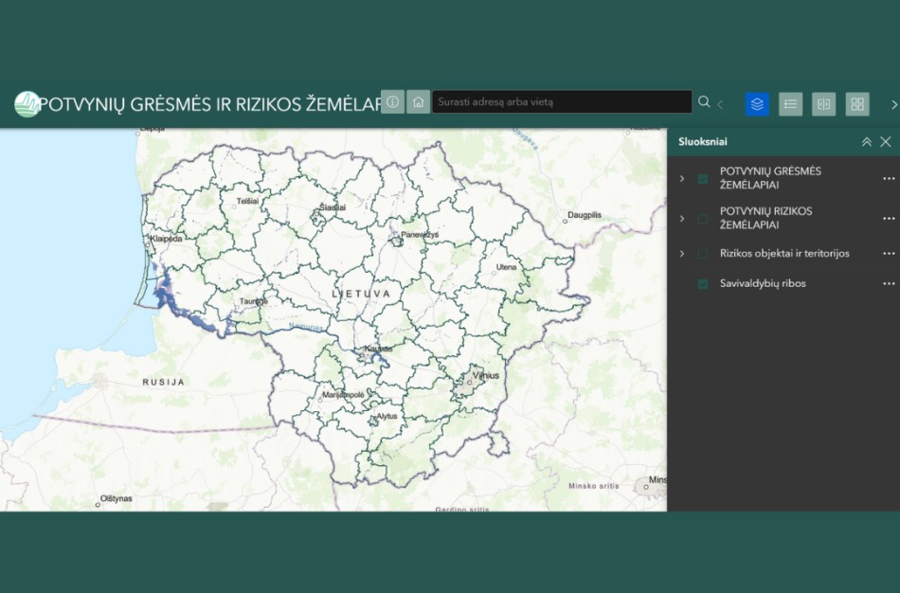Expand the Rizikos objektai ir teritorijos group

tap(681, 253)
